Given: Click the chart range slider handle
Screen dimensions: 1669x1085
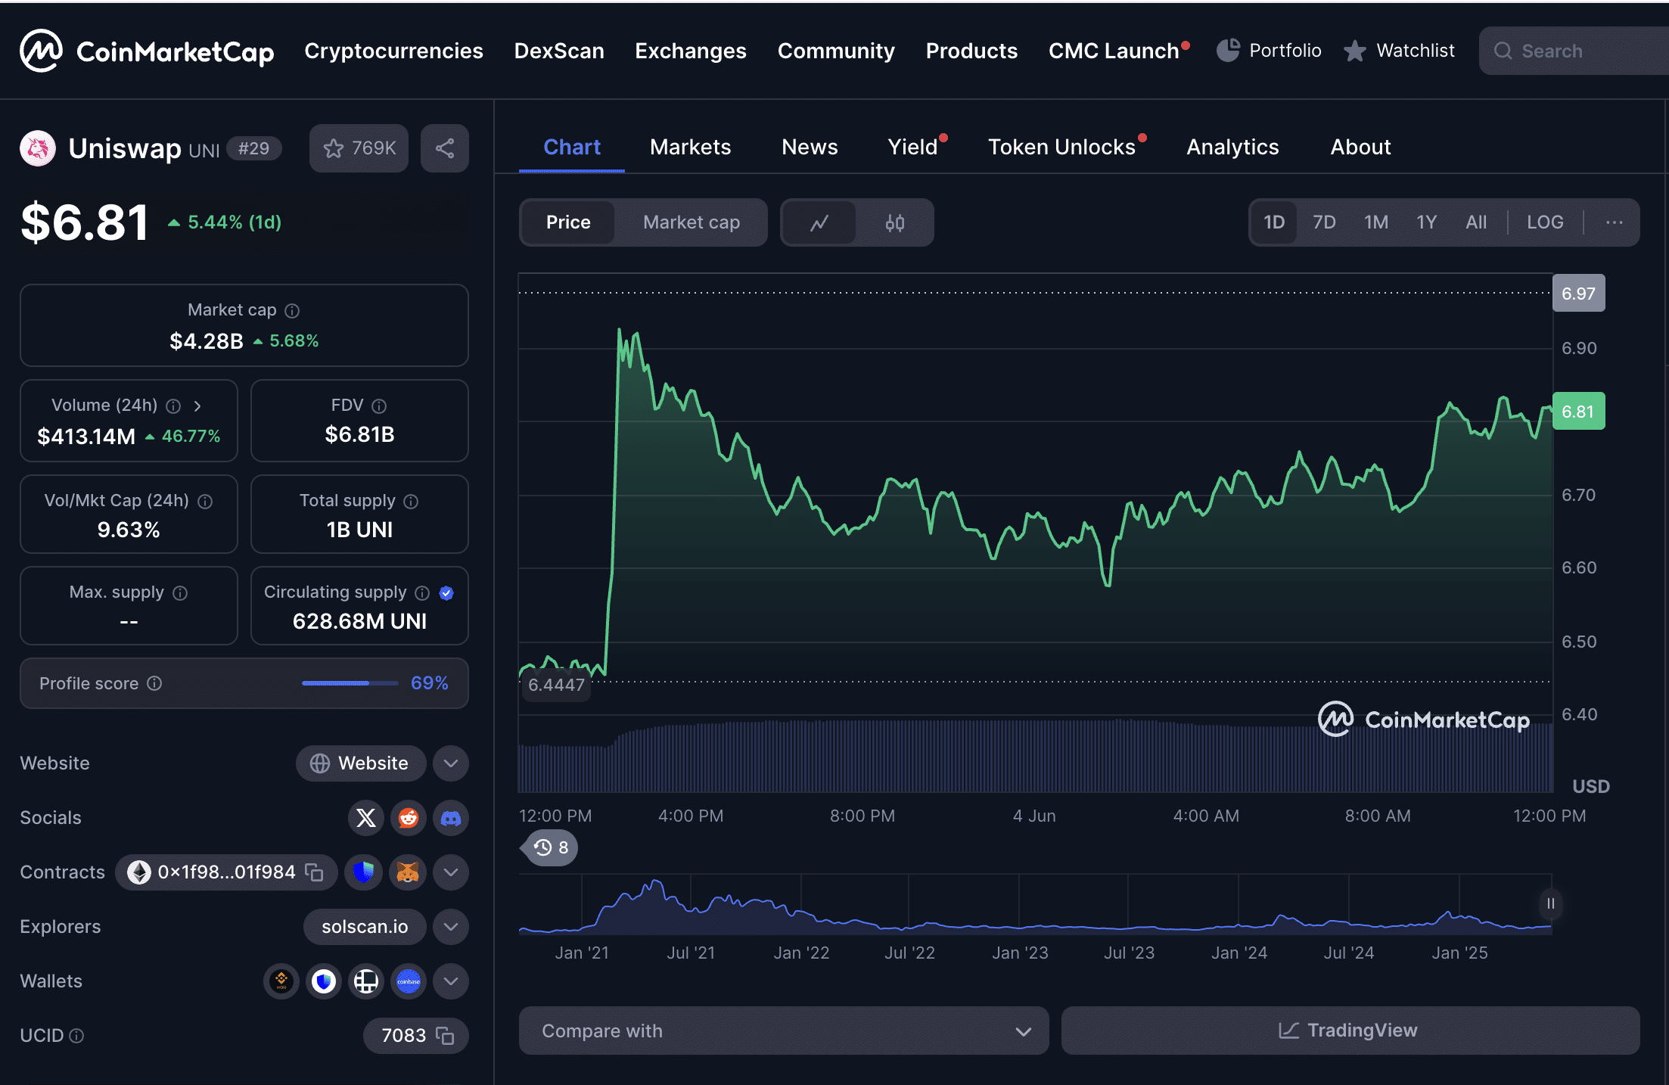Looking at the screenshot, I should click(x=1550, y=903).
